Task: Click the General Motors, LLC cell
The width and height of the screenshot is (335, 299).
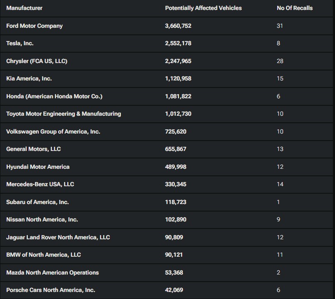Action: (x=34, y=149)
